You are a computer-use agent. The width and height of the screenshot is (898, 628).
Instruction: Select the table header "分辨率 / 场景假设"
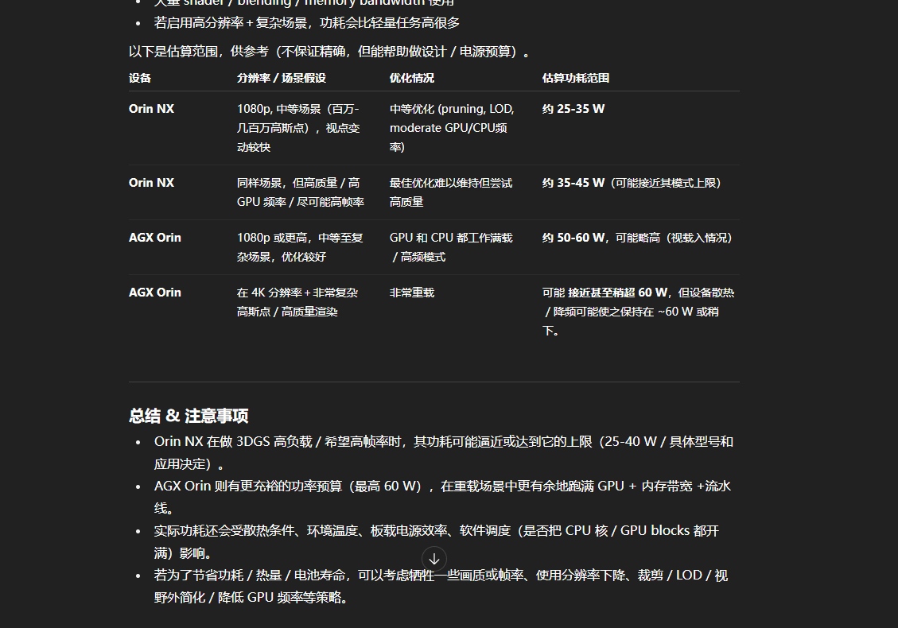click(x=282, y=78)
